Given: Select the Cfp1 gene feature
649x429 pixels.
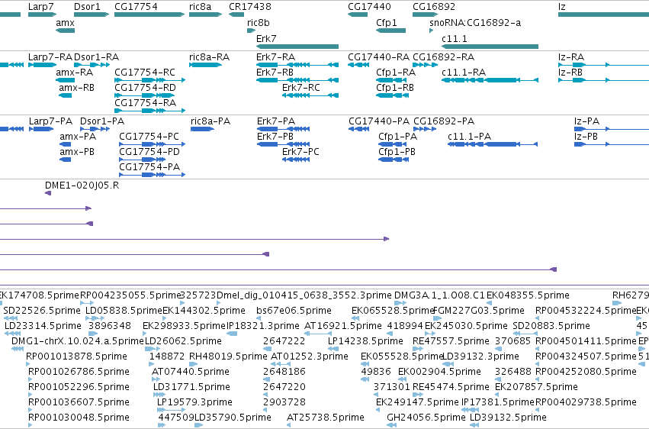Looking at the screenshot, I should 390,31.
